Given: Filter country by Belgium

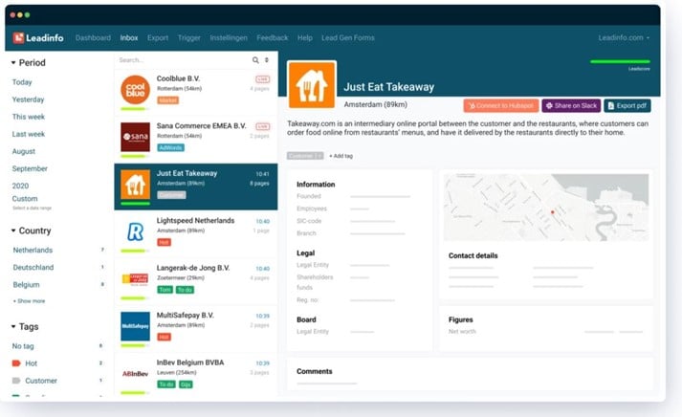Looking at the screenshot, I should coord(26,285).
